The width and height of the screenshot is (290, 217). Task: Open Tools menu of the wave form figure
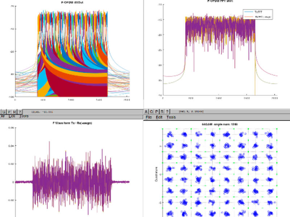[24, 116]
